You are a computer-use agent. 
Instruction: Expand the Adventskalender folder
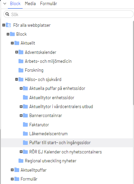click(x=17, y=52)
